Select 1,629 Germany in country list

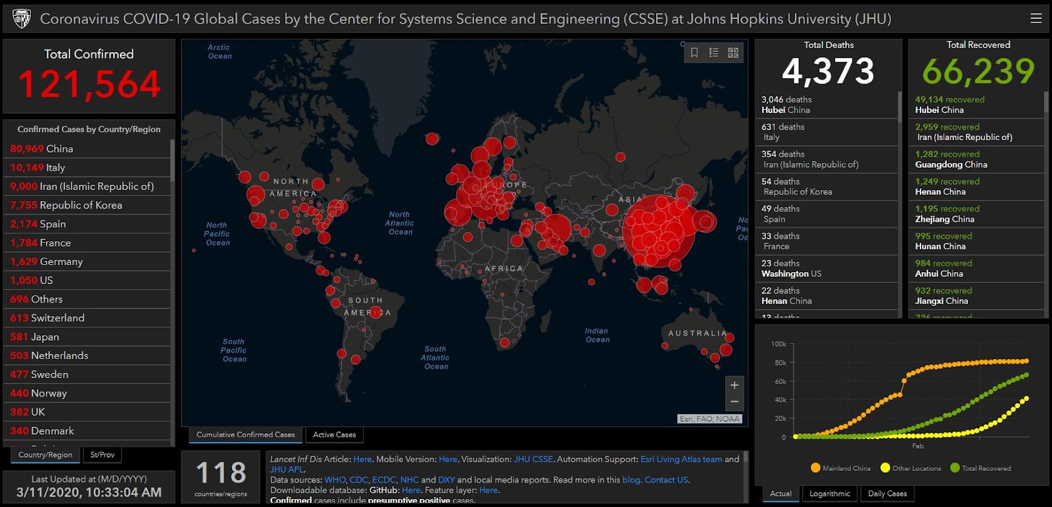(87, 261)
